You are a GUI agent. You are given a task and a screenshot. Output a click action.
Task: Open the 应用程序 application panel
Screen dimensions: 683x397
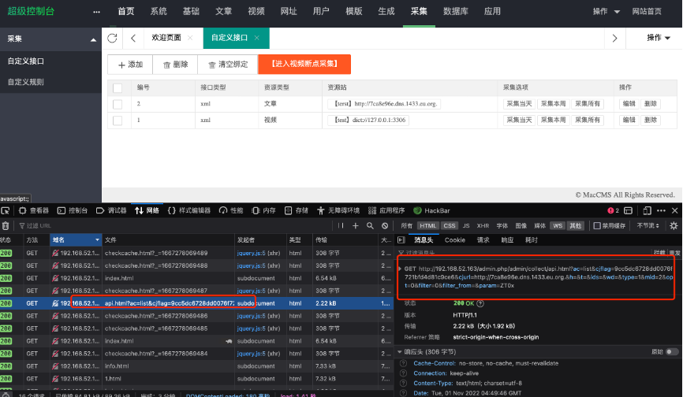pos(386,210)
